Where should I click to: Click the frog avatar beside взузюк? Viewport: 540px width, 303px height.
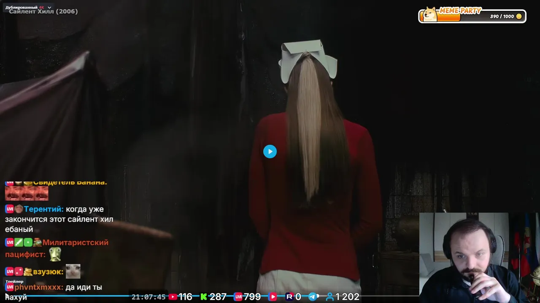click(x=28, y=272)
